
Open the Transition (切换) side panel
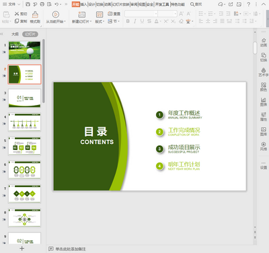[x=264, y=57]
